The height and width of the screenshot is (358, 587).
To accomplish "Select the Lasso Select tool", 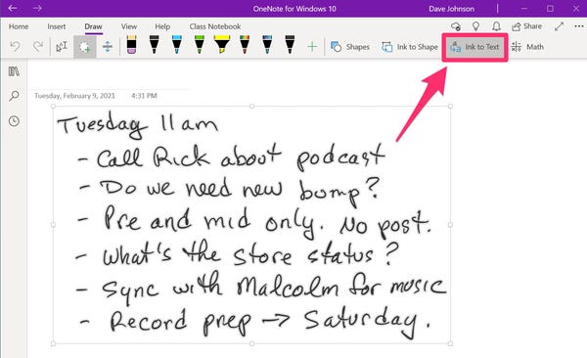I will point(84,47).
